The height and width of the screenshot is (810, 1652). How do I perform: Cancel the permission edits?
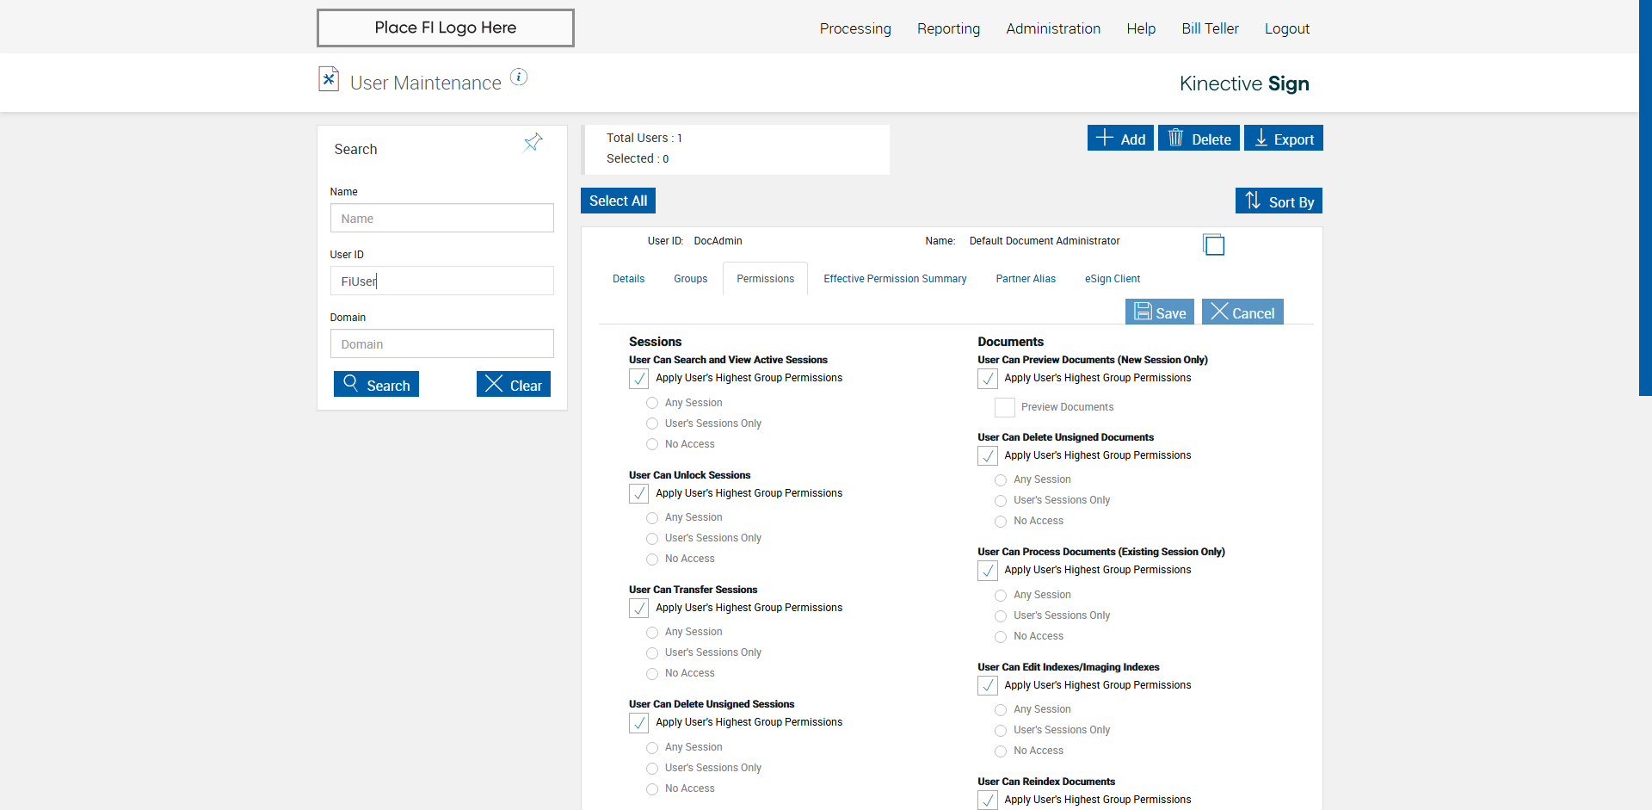[x=1242, y=312]
